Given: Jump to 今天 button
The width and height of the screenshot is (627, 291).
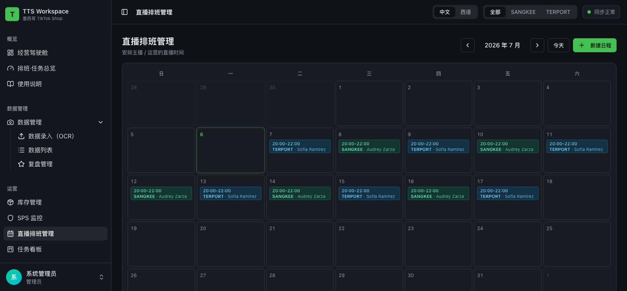Looking at the screenshot, I should (x=559, y=45).
